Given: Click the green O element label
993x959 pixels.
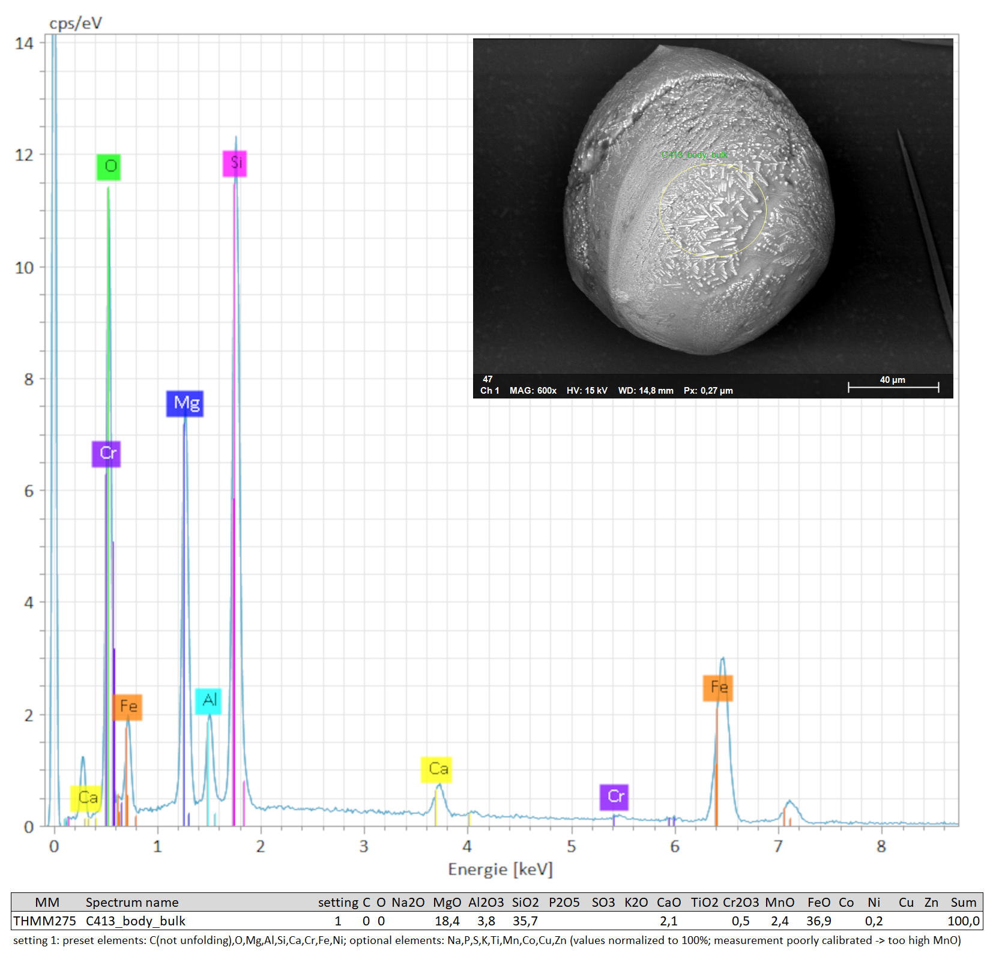Looking at the screenshot, I should pos(109,167).
